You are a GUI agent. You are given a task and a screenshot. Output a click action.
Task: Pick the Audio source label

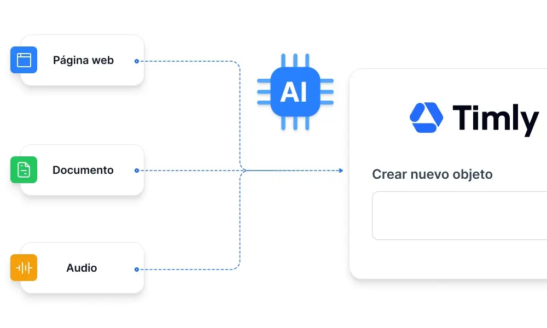[x=82, y=268]
